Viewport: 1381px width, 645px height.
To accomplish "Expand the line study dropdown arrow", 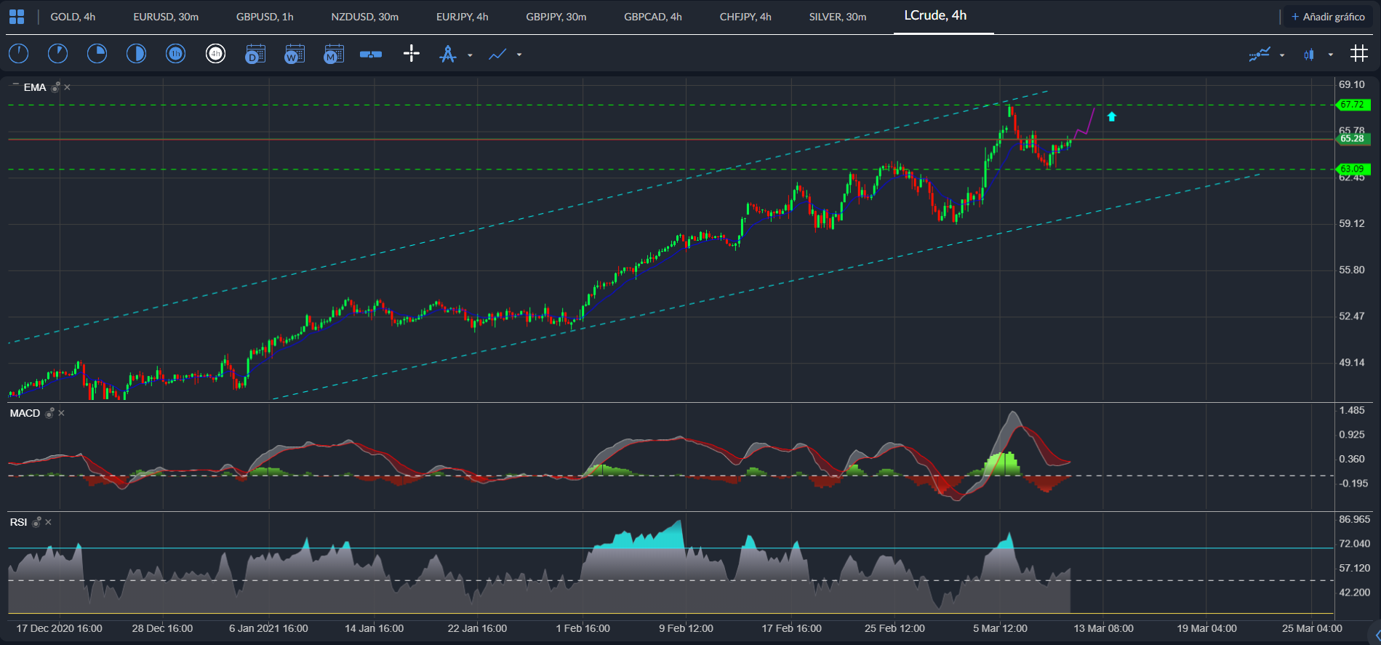I will (519, 55).
